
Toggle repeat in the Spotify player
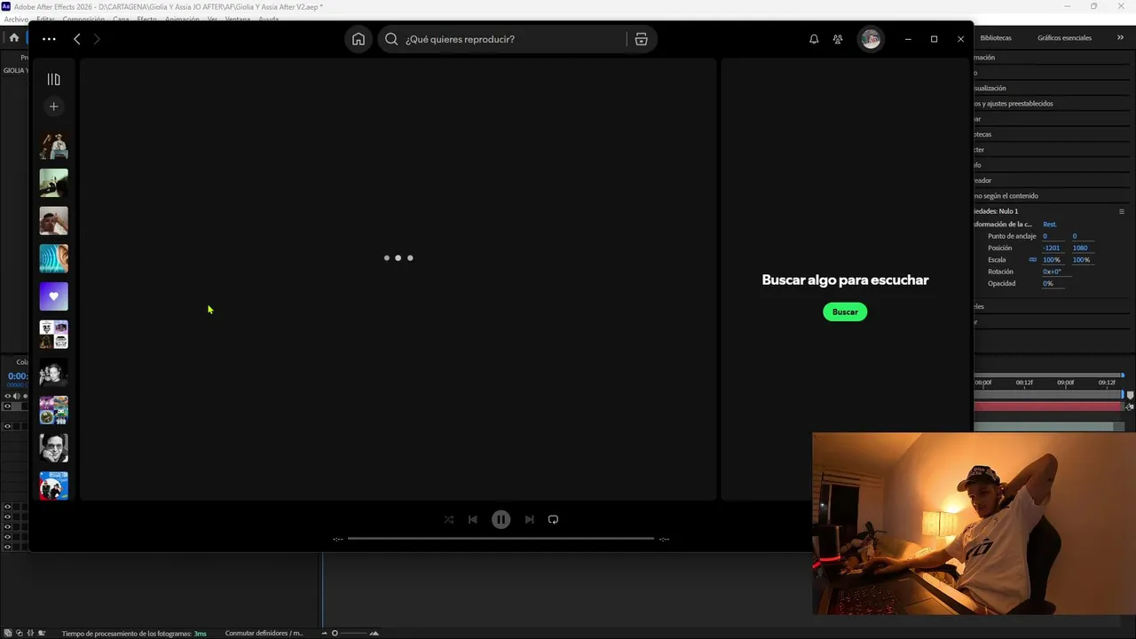pyautogui.click(x=553, y=519)
